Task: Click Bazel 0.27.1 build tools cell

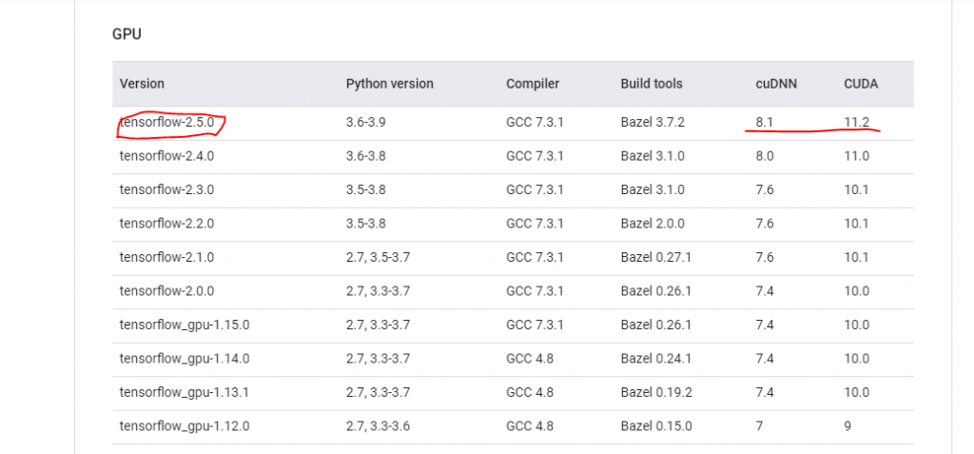Action: click(656, 257)
